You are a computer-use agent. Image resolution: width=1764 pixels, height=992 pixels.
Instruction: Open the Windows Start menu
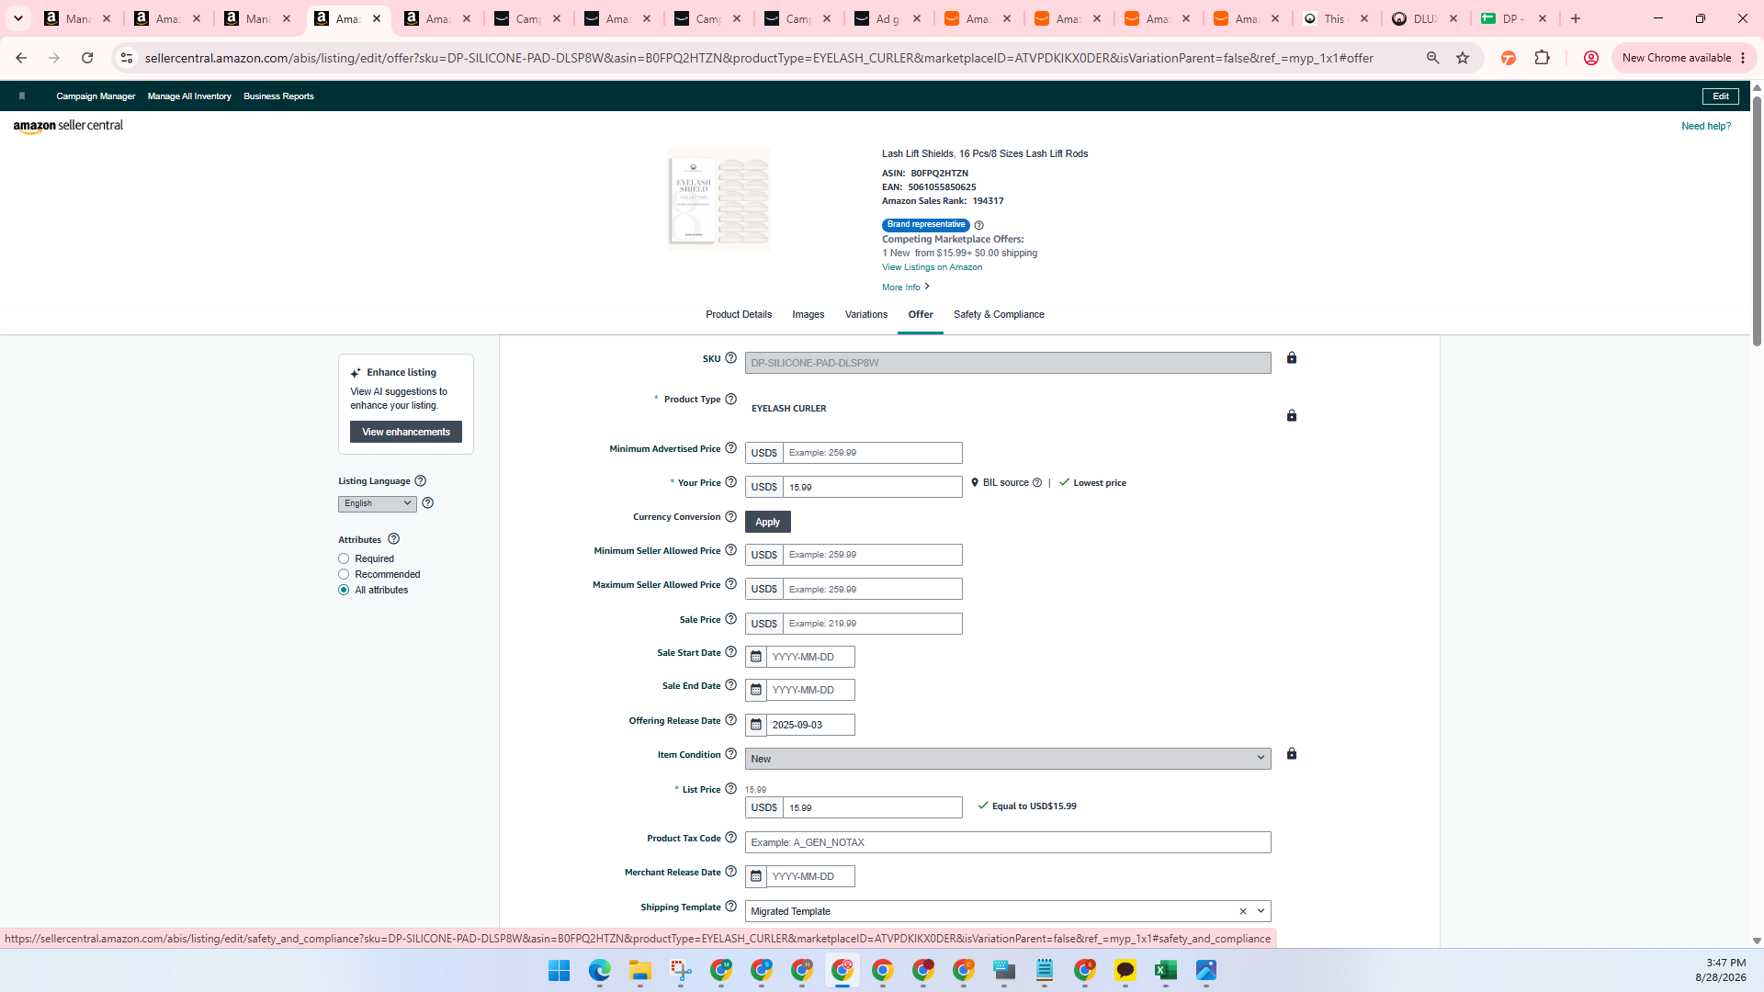559,971
